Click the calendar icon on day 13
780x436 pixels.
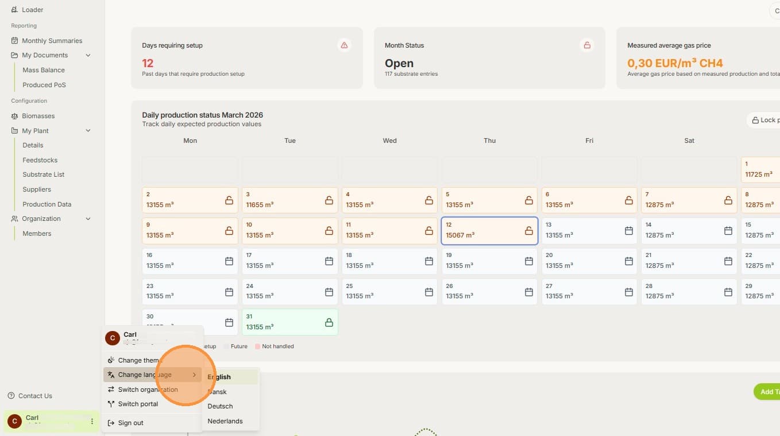[x=629, y=231]
